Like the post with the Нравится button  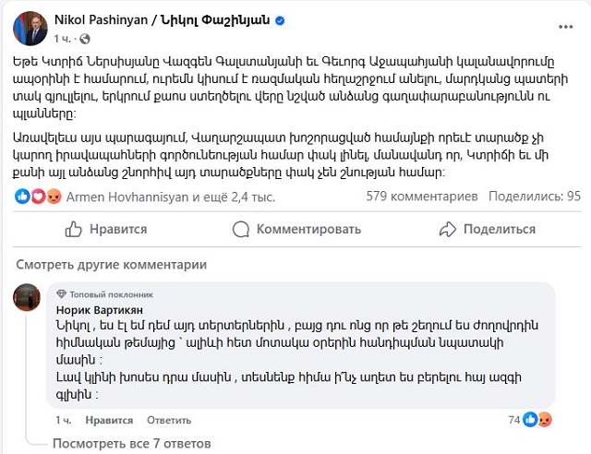(108, 230)
